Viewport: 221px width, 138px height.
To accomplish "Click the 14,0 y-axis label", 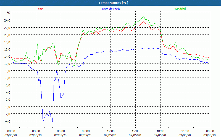I will (7, 57).
